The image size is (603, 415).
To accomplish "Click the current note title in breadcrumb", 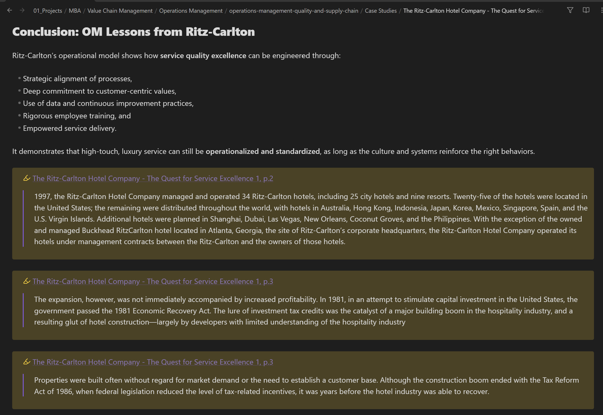I will pyautogui.click(x=473, y=11).
